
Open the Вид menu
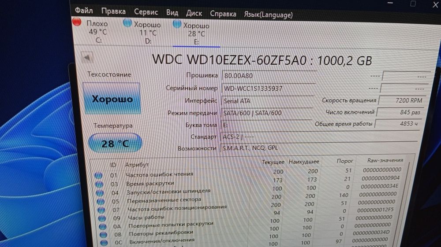[x=172, y=13]
